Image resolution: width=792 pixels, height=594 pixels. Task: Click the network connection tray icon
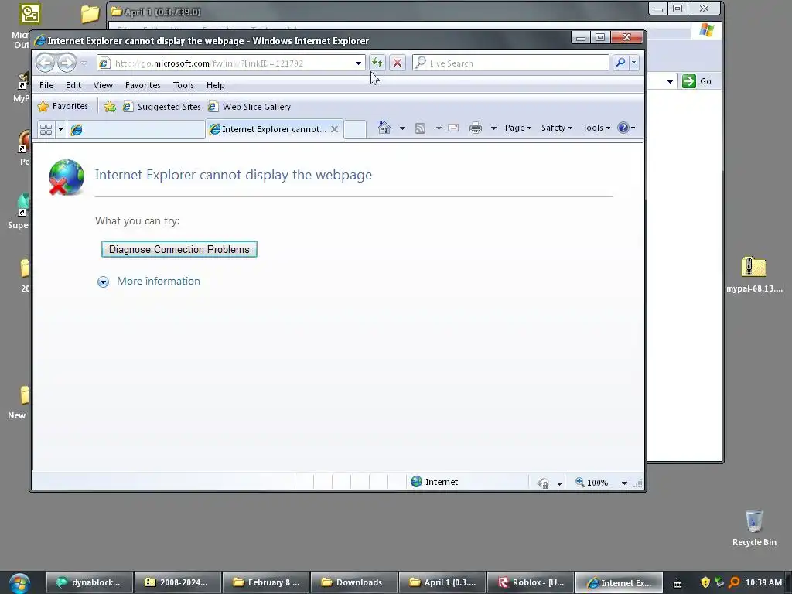tap(719, 582)
